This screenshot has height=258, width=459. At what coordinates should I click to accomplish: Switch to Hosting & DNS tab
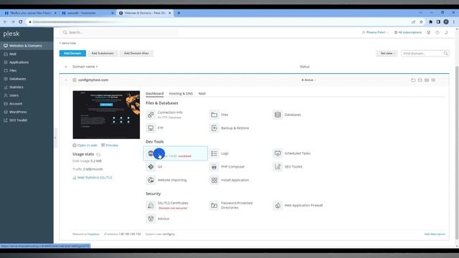[x=181, y=94]
